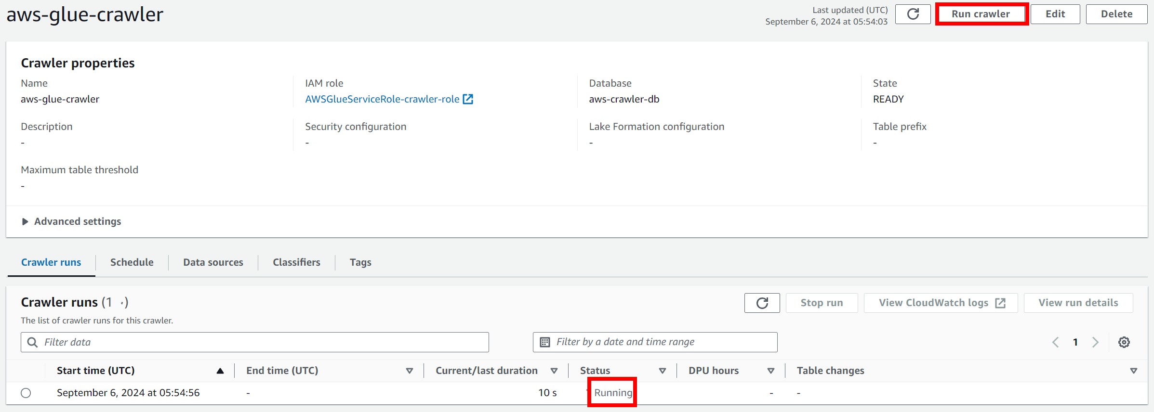Switch to the Schedule tab

tap(132, 262)
